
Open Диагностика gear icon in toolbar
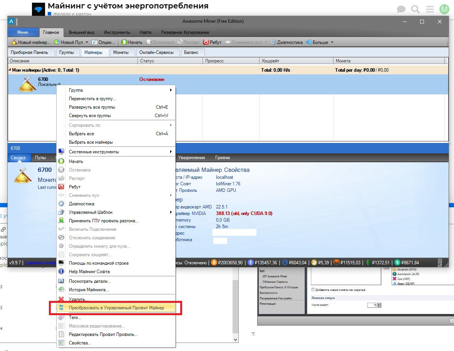(274, 42)
